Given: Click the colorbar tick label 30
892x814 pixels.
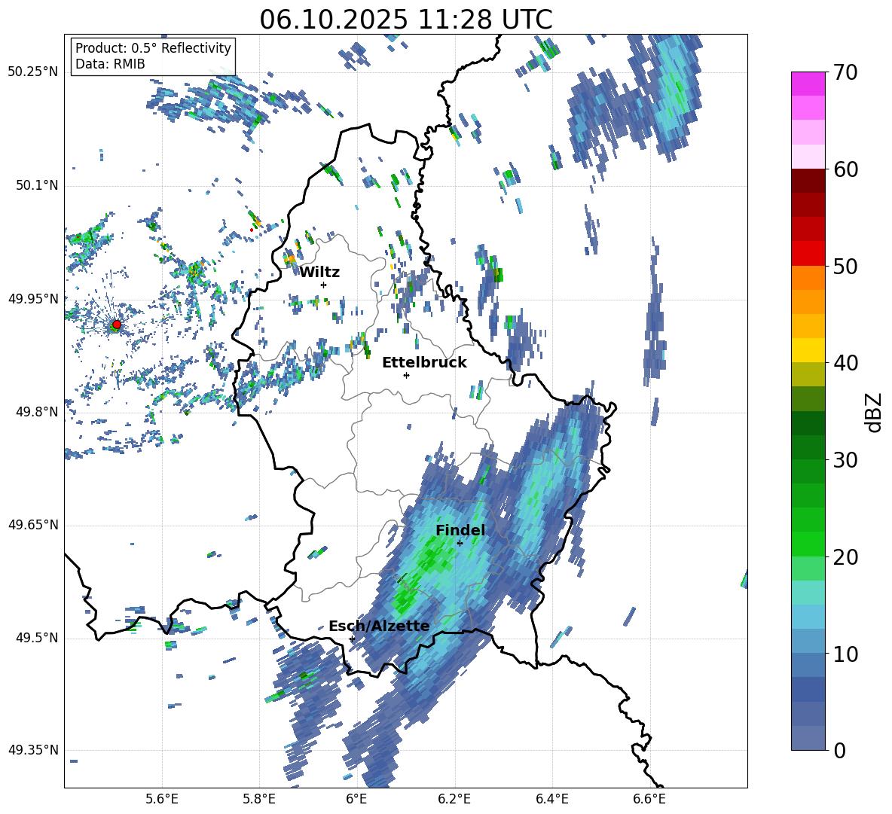Looking at the screenshot, I should (845, 459).
